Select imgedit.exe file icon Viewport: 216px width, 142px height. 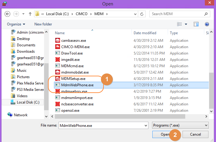[58, 59]
